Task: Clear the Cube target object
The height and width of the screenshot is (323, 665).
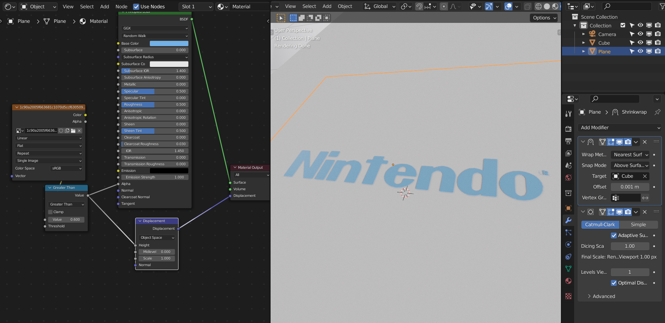Action: coord(645,176)
